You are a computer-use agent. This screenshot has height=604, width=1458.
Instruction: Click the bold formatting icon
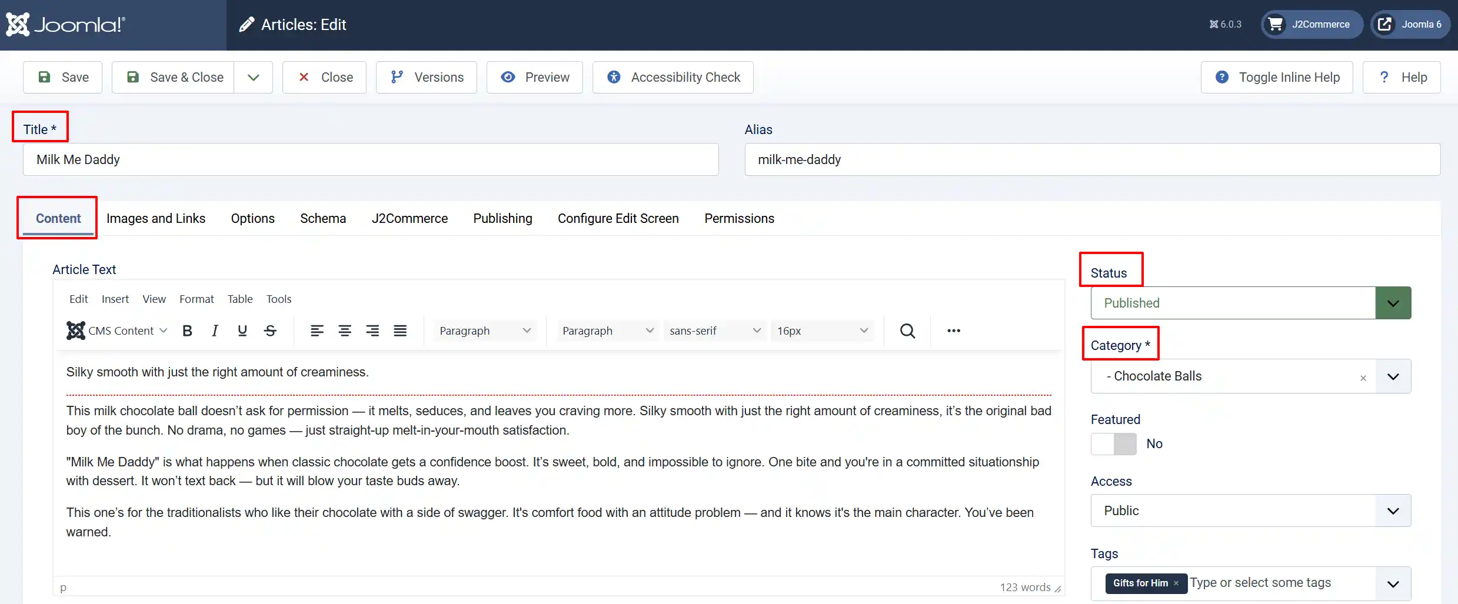tap(188, 331)
